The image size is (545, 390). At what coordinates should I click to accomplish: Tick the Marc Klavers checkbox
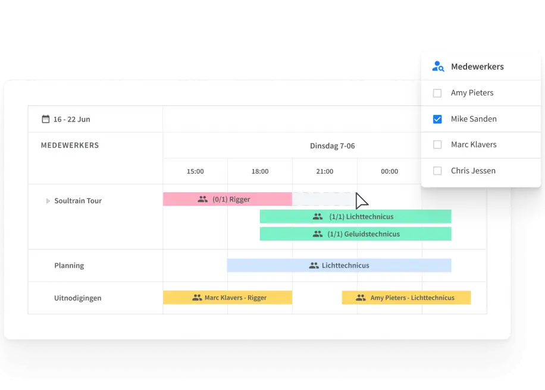click(x=437, y=144)
